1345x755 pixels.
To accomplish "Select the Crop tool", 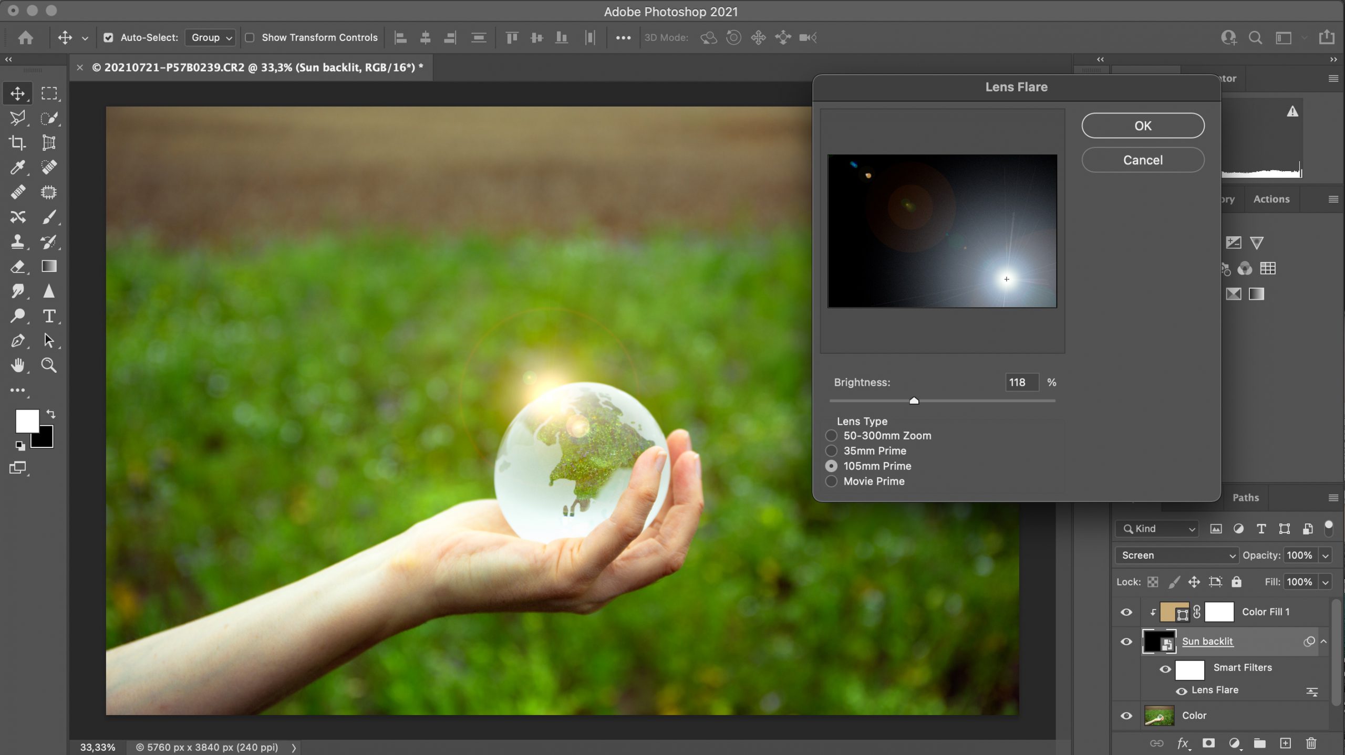I will point(17,142).
